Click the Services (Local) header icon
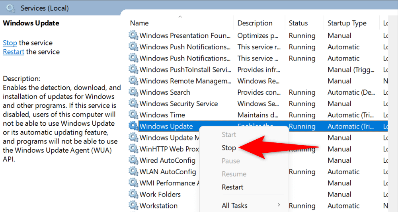This screenshot has height=212, width=398. pos(11,8)
